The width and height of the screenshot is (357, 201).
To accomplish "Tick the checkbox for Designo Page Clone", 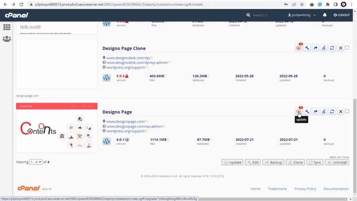I will coord(347,48).
